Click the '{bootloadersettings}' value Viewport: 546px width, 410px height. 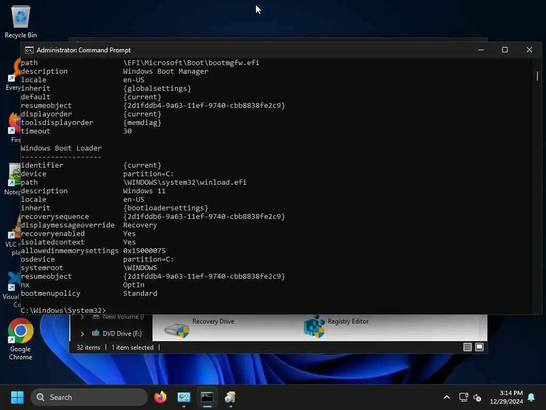(165, 208)
